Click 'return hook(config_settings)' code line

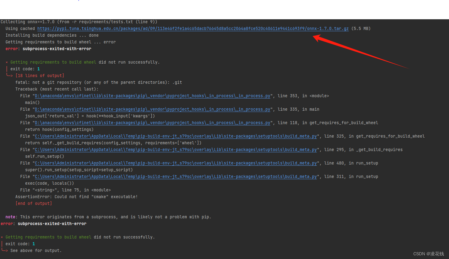(x=59, y=129)
